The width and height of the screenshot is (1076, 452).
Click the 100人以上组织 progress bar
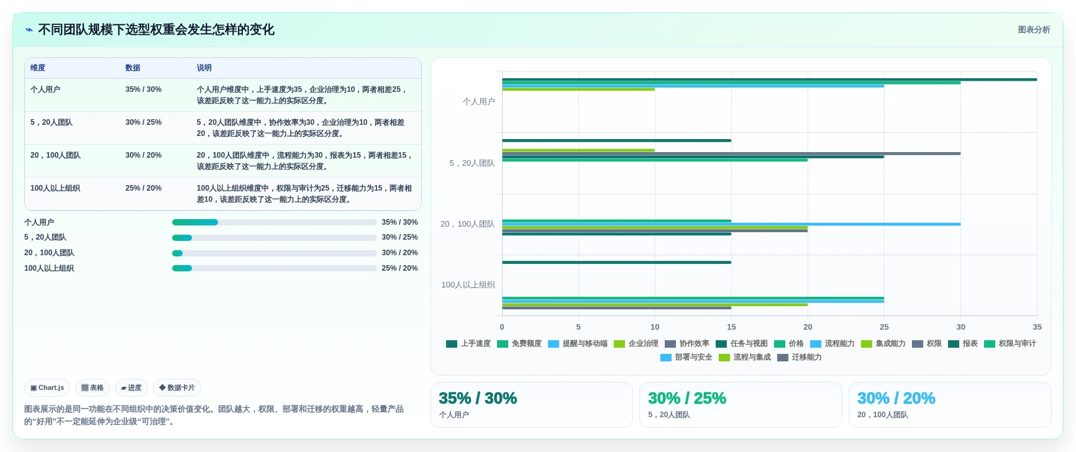coord(275,268)
